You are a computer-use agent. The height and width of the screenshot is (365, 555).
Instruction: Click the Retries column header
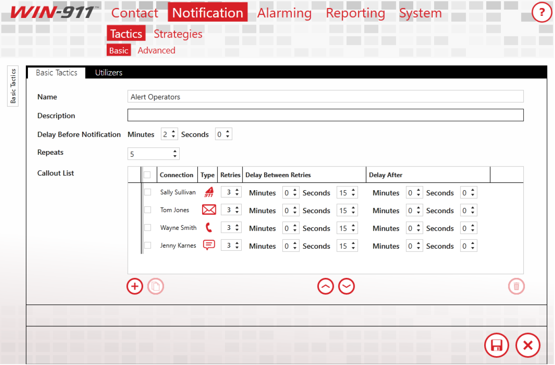coord(230,175)
